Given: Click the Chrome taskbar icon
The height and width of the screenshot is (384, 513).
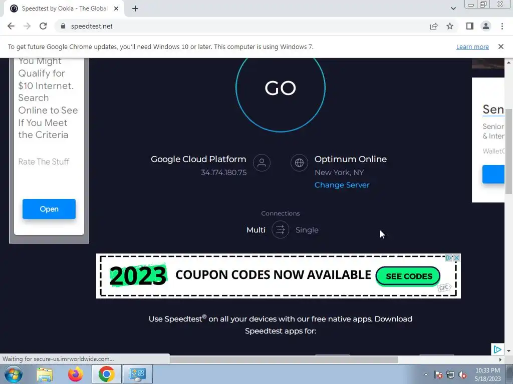Looking at the screenshot, I should [106, 374].
